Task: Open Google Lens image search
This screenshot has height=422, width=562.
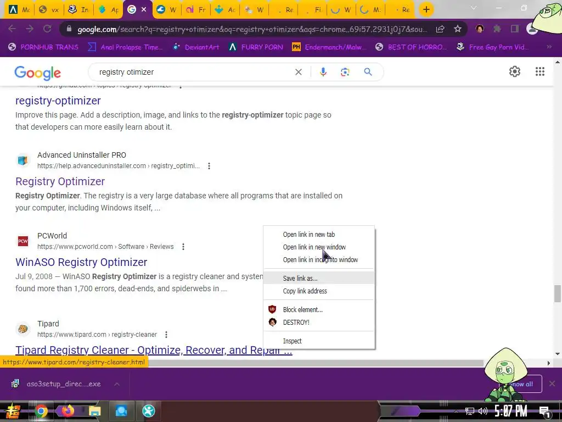Action: click(x=345, y=72)
